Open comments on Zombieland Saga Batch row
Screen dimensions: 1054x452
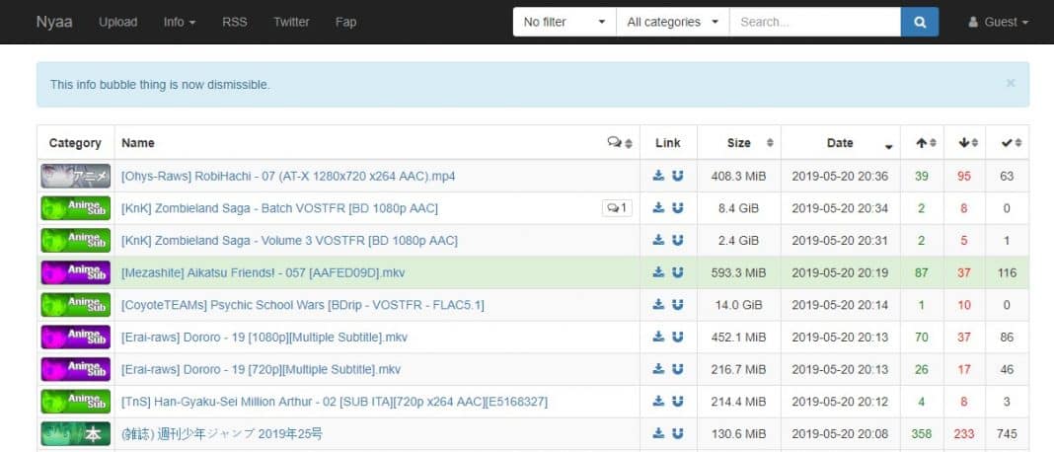pyautogui.click(x=617, y=208)
